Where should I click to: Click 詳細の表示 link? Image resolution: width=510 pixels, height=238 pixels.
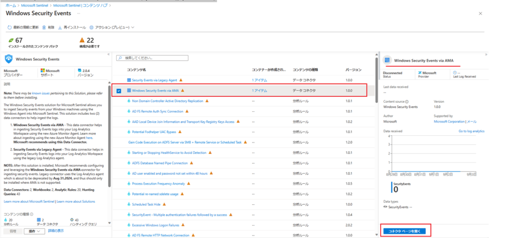point(56,231)
